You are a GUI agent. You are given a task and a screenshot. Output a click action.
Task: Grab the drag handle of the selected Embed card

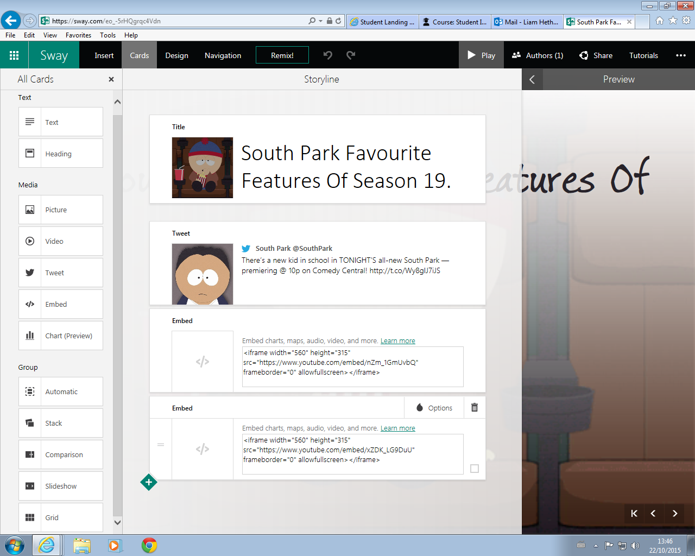click(x=161, y=445)
